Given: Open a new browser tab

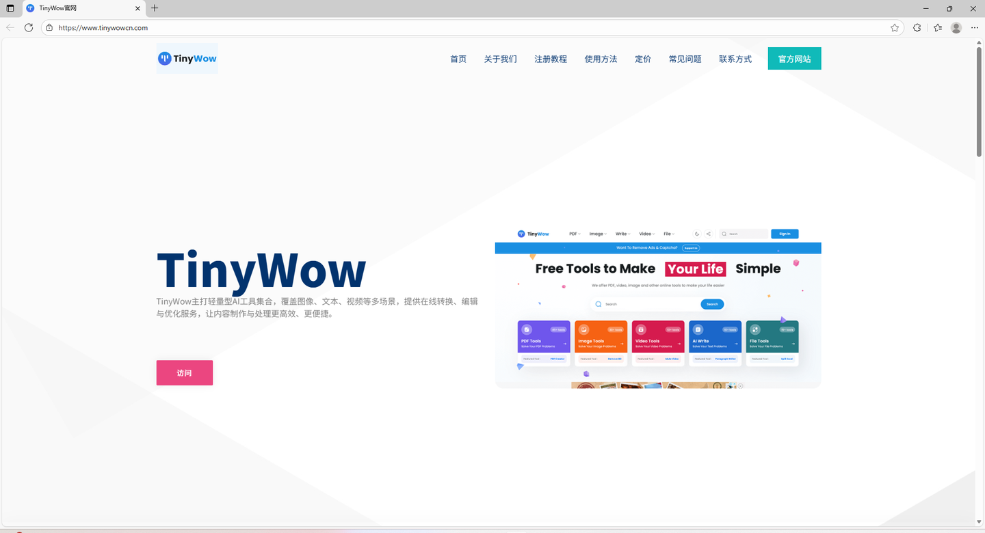Looking at the screenshot, I should (x=155, y=8).
